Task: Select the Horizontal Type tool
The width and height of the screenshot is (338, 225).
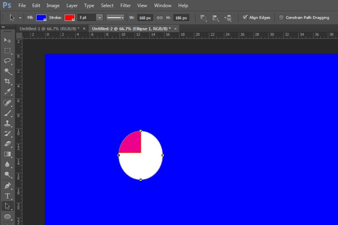Action: coord(7,196)
